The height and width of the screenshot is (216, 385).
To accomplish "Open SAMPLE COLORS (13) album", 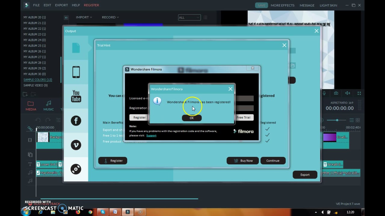I will coord(38,80).
